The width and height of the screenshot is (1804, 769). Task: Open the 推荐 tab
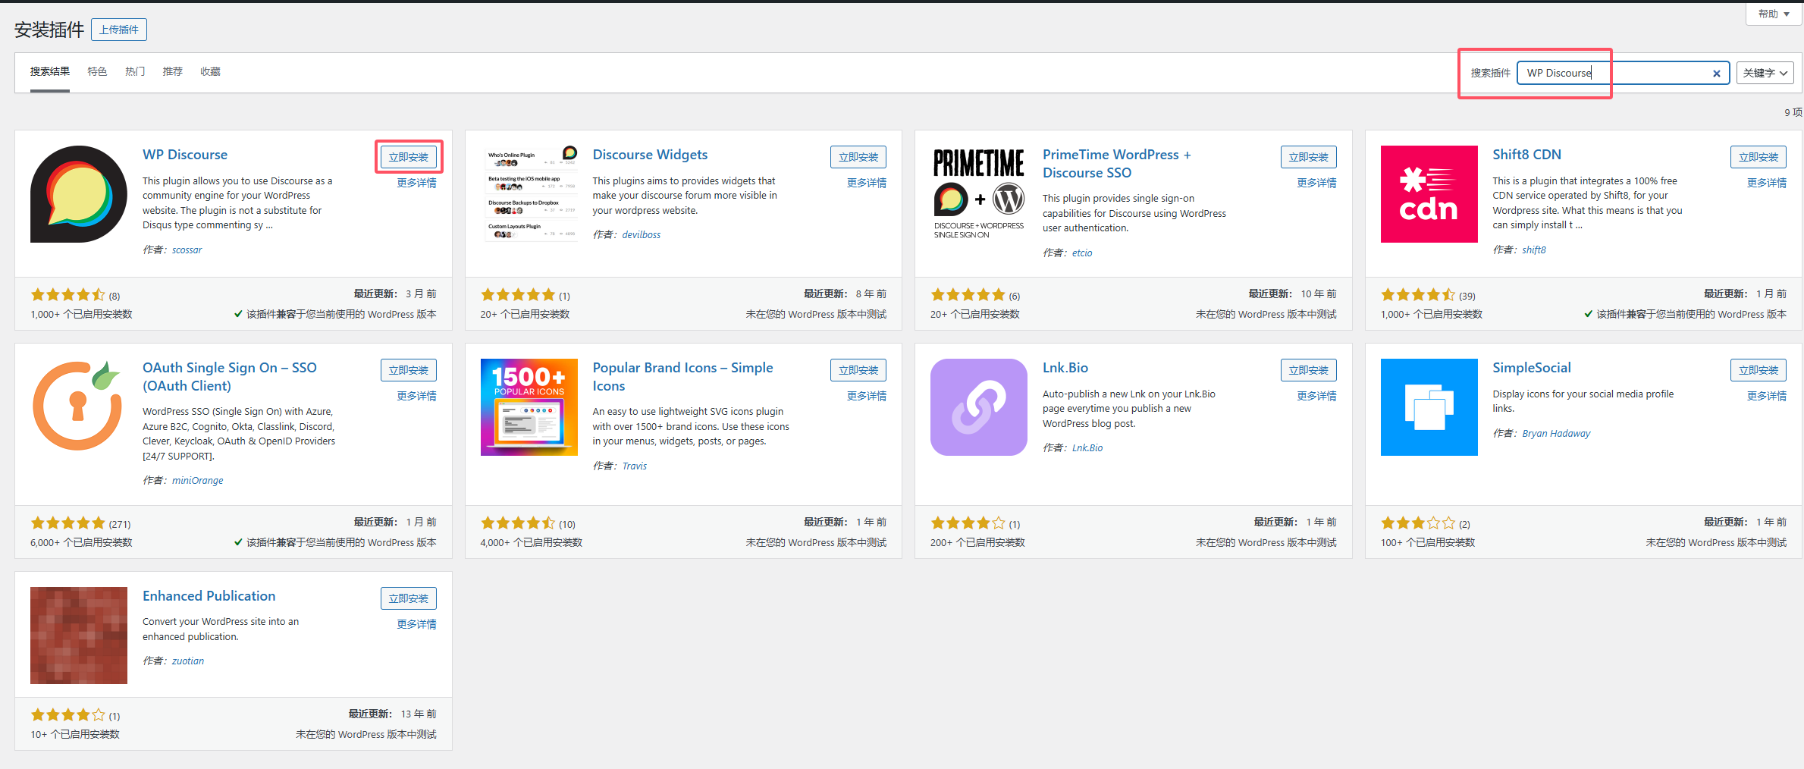[173, 71]
